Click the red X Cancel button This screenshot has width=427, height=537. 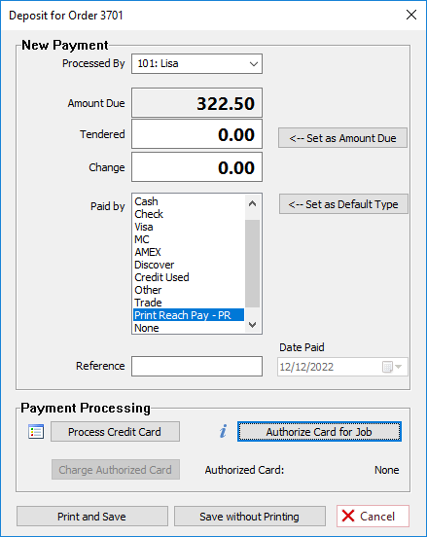click(x=373, y=517)
